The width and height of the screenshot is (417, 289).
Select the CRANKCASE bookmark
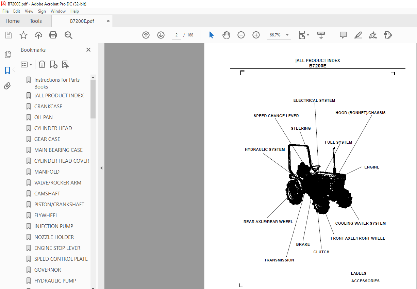tap(48, 106)
